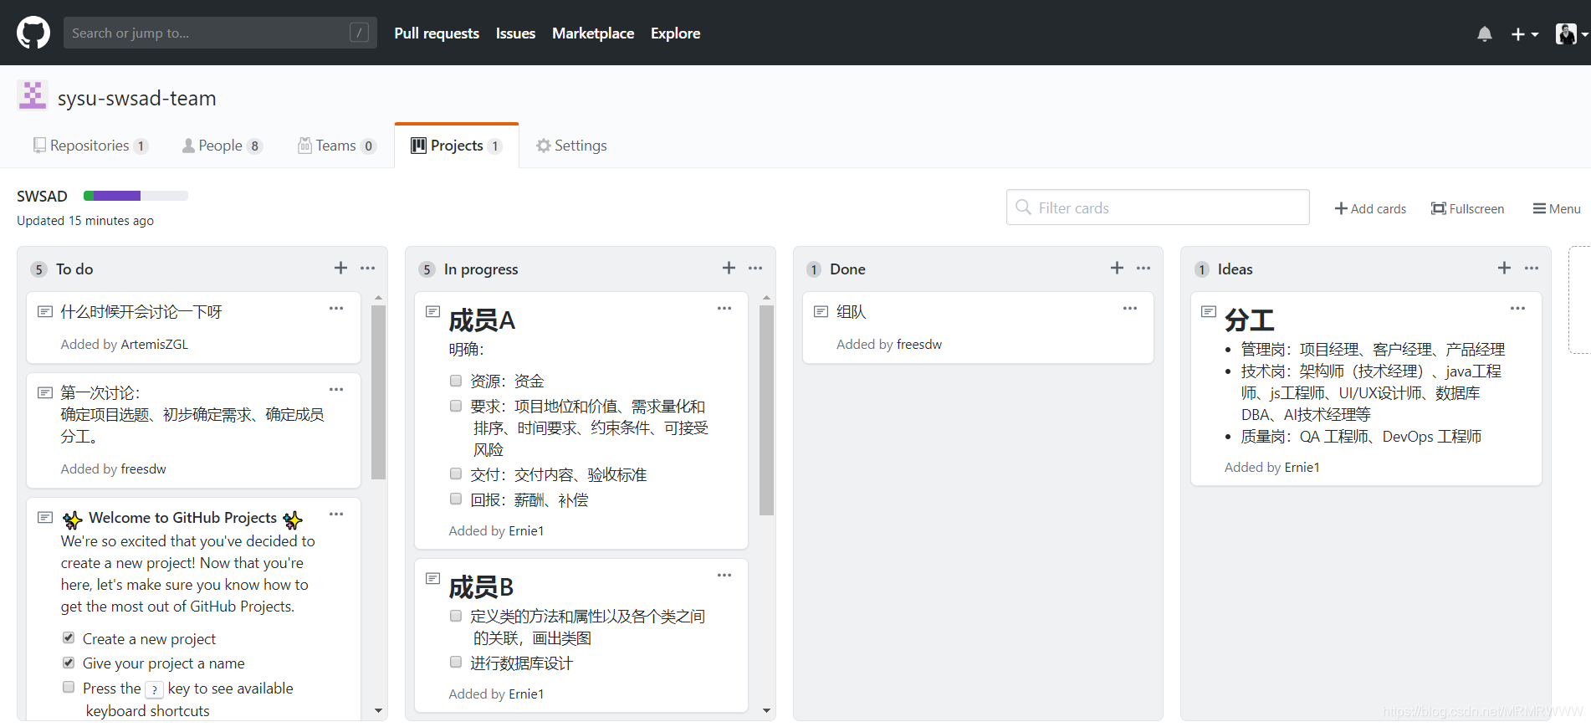Enter Fullscreen project view

coord(1467,208)
